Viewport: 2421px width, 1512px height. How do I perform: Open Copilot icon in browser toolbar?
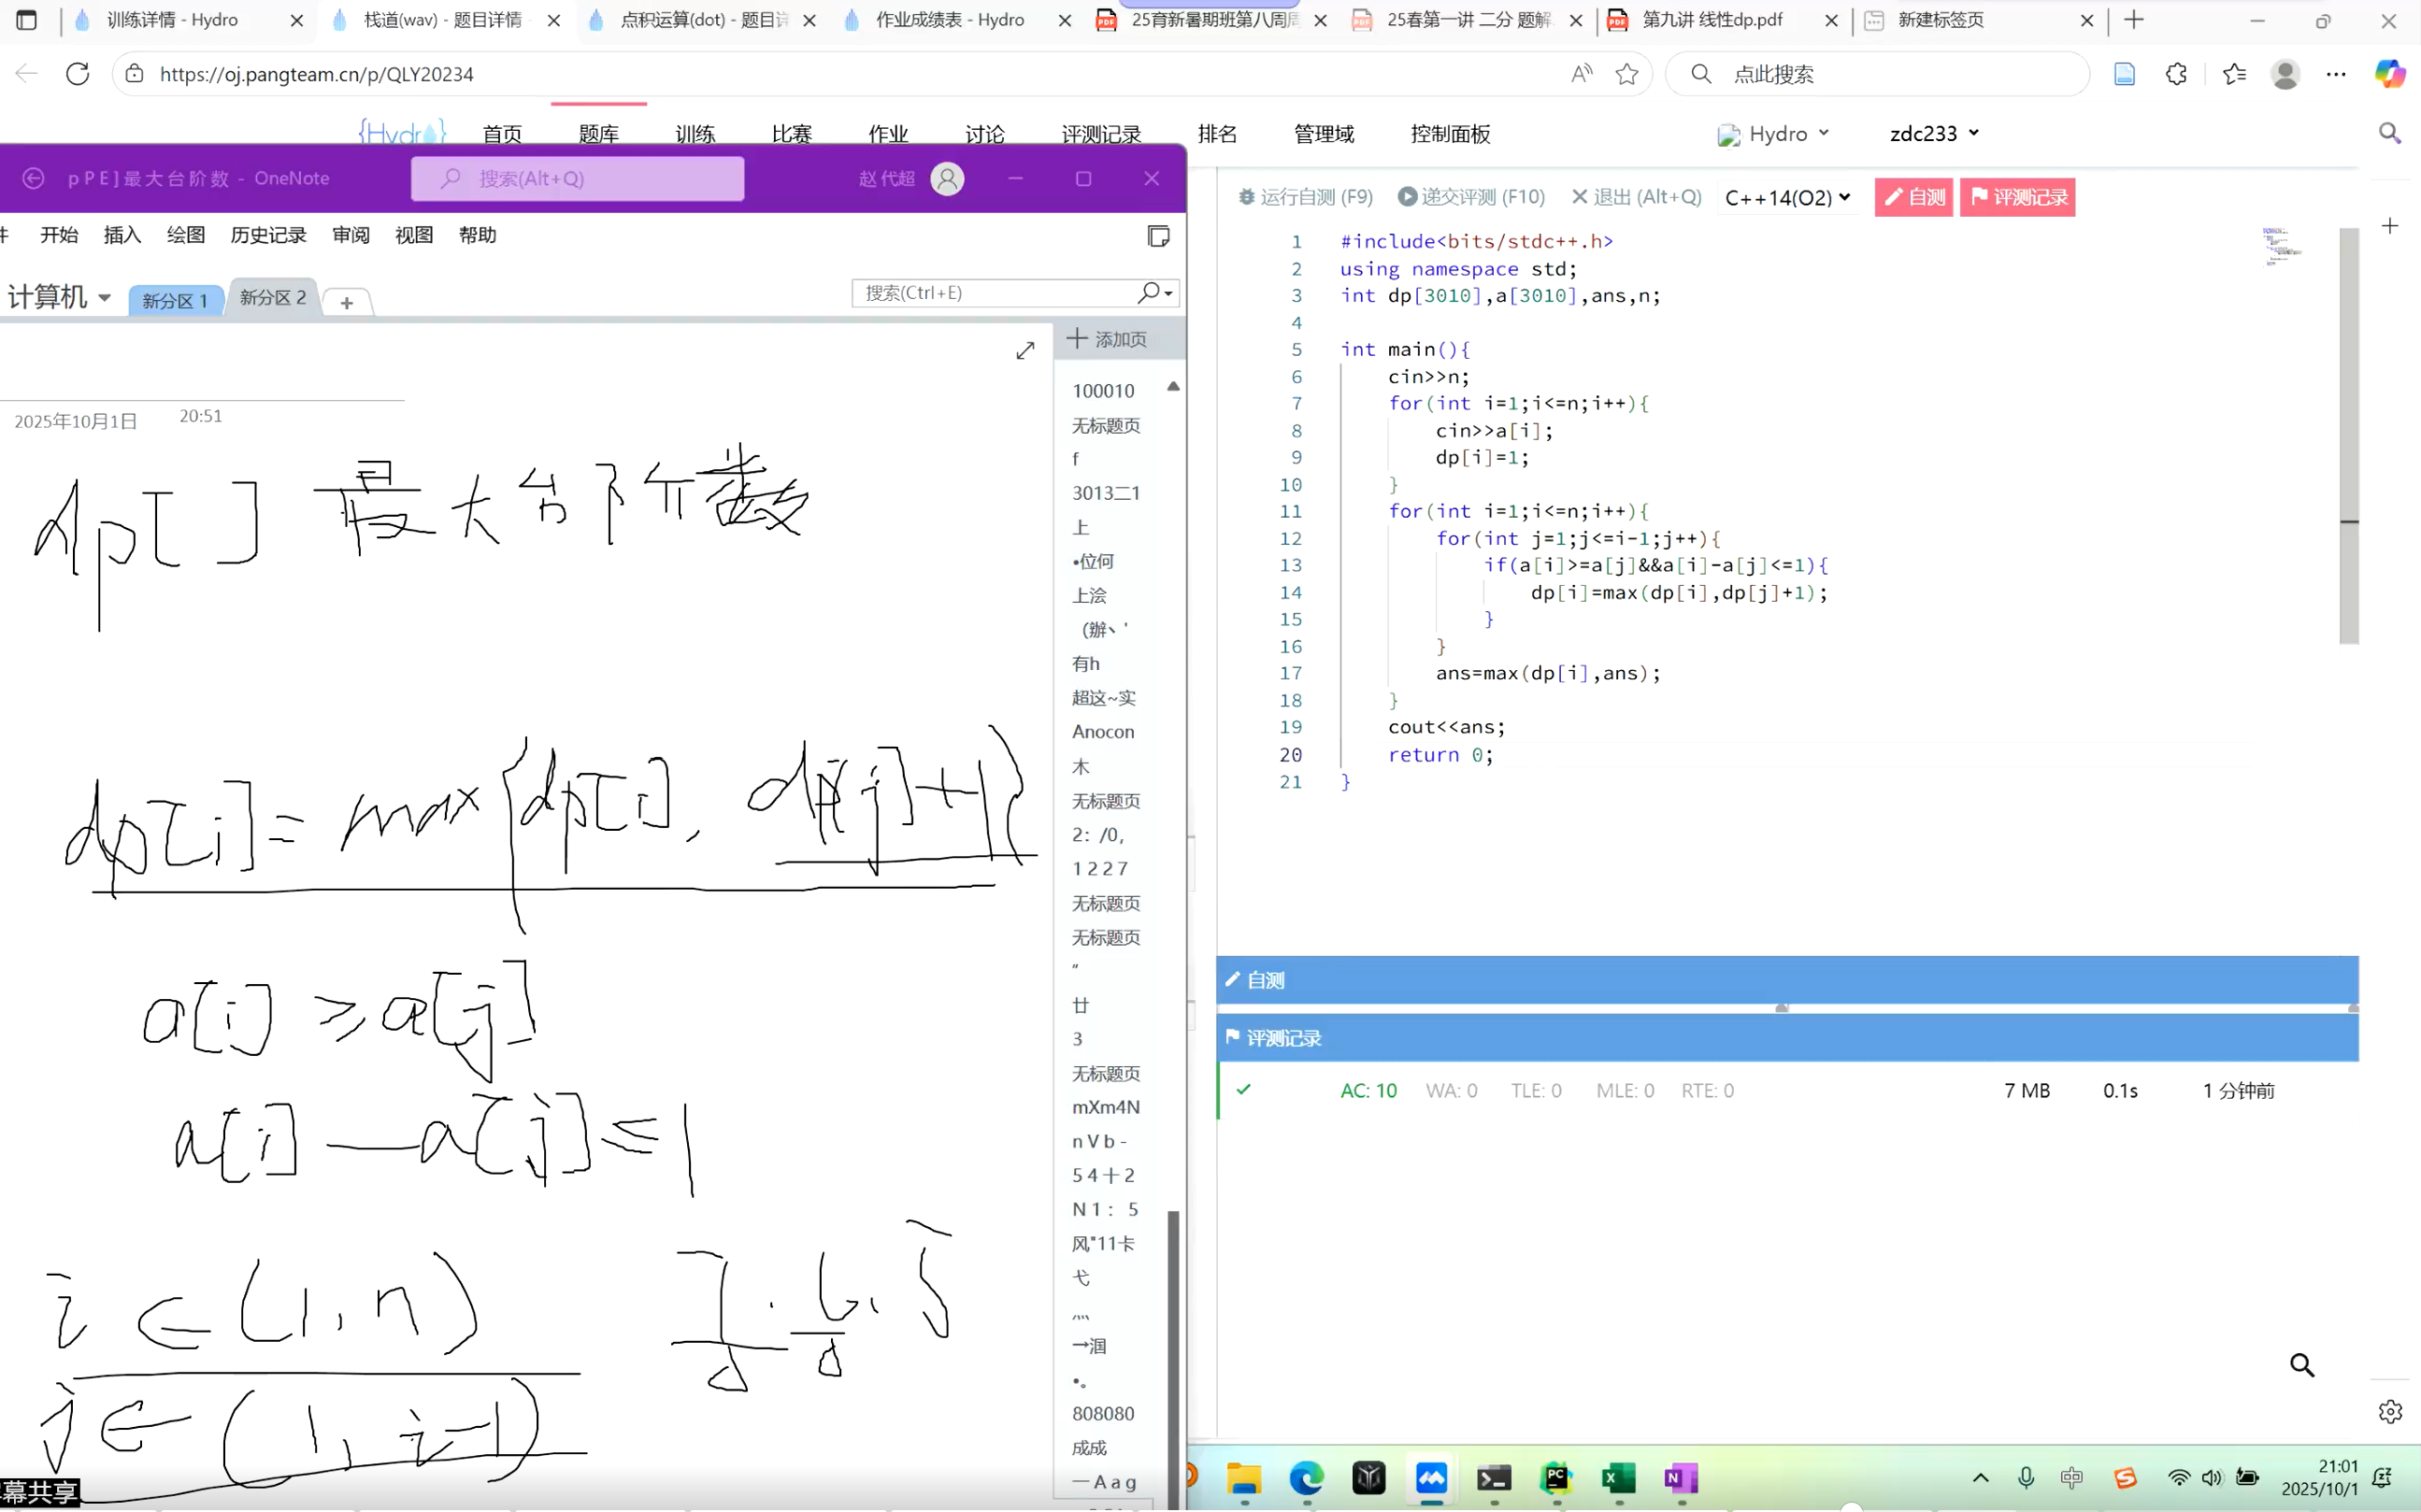tap(2389, 74)
